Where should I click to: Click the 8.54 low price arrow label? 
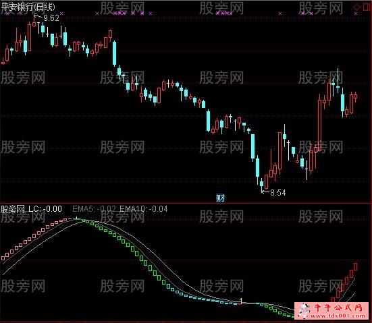tap(273, 192)
